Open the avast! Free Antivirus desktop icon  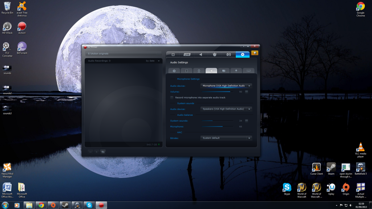click(x=22, y=9)
